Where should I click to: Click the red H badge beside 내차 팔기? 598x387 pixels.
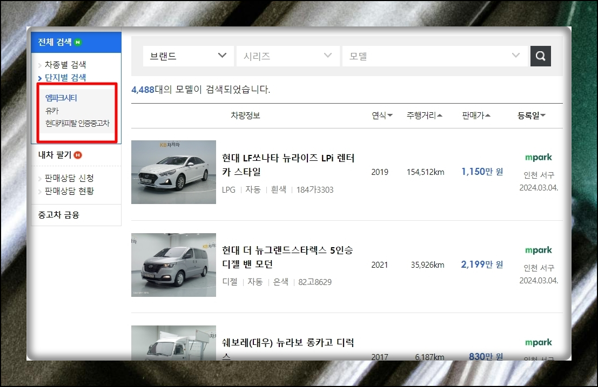coord(78,155)
